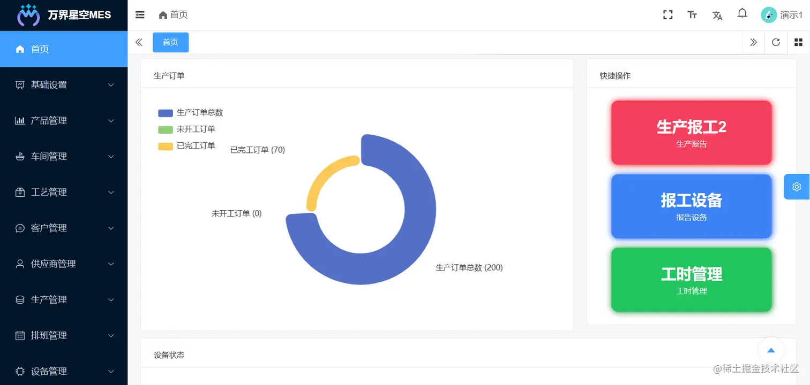Open the tab grid menu icon
Image resolution: width=810 pixels, height=385 pixels.
[x=798, y=42]
